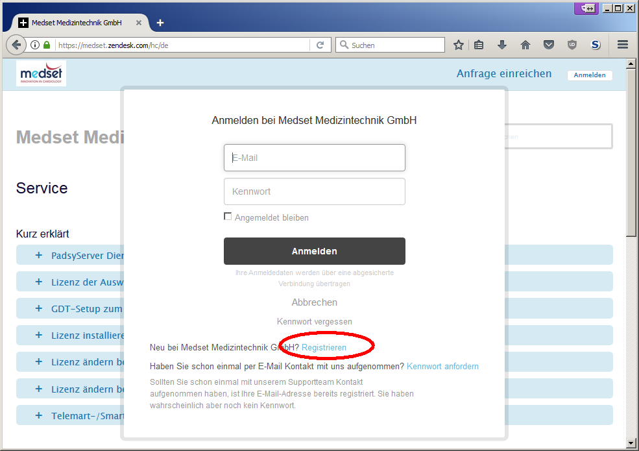Bookmark this page with star icon
The width and height of the screenshot is (639, 451).
[x=459, y=45]
